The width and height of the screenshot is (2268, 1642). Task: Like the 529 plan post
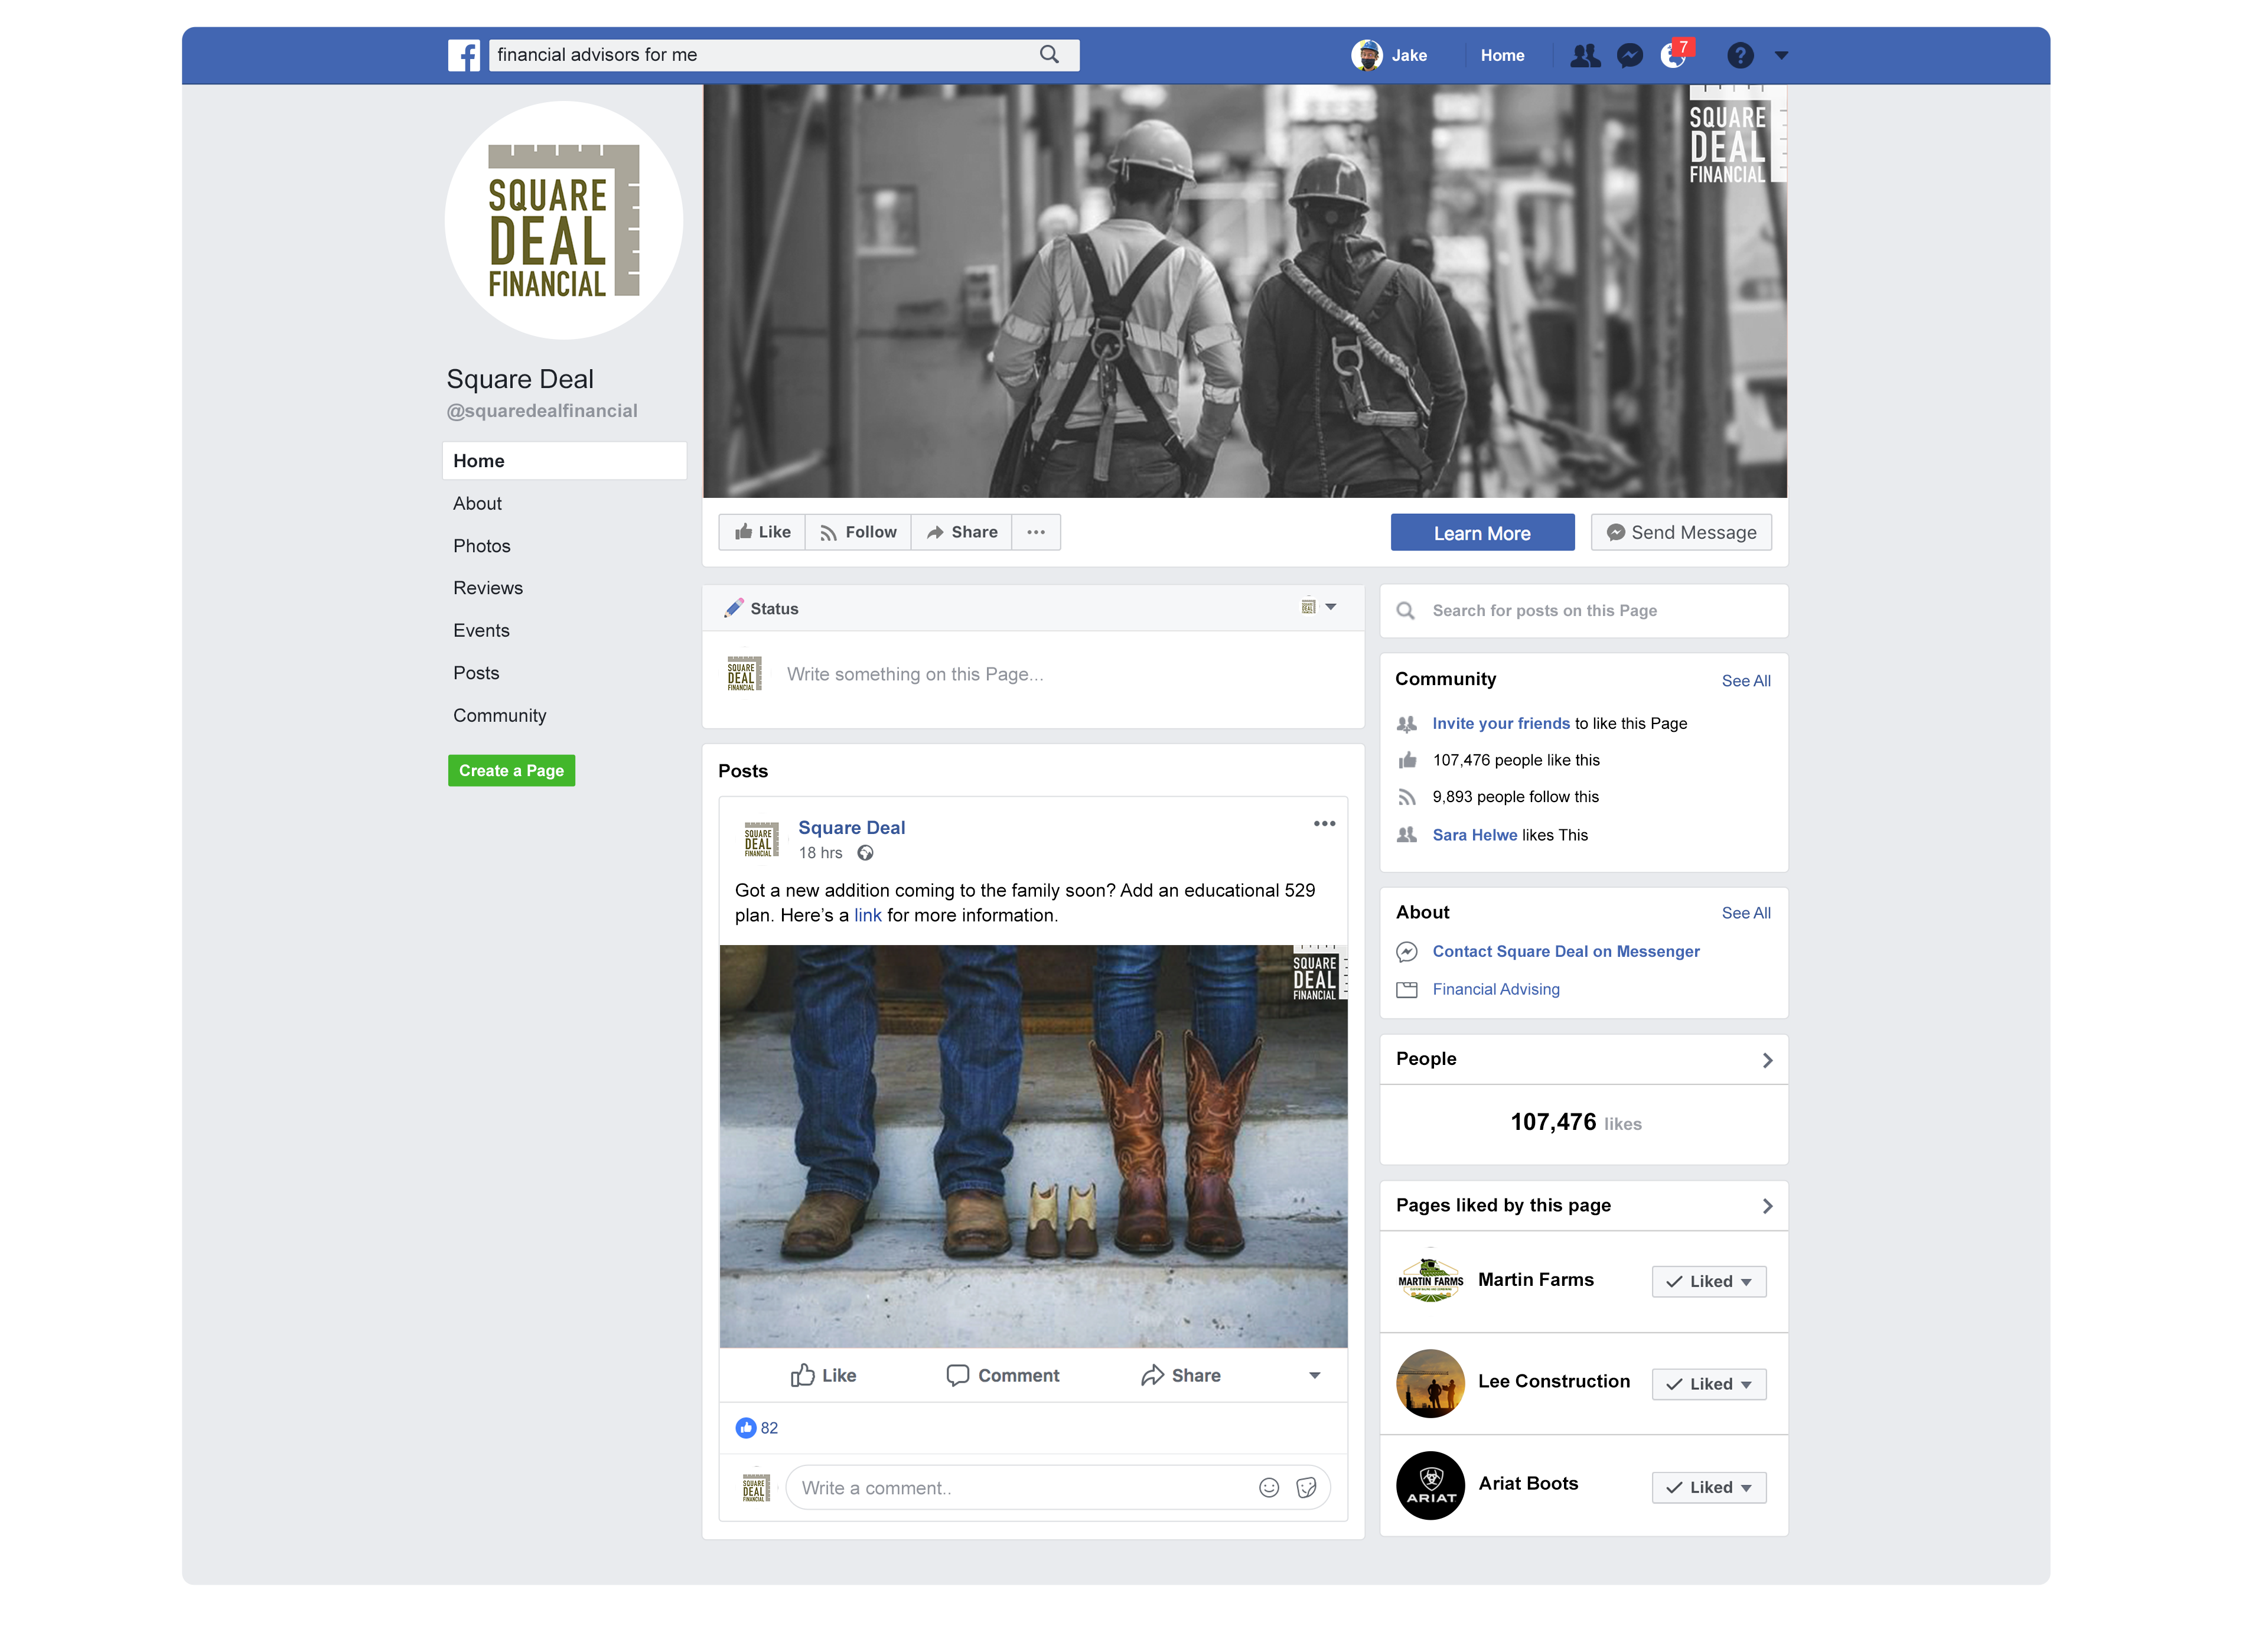823,1376
